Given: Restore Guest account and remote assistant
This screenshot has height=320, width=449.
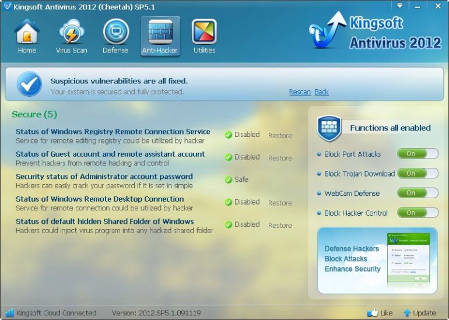Looking at the screenshot, I should (280, 158).
